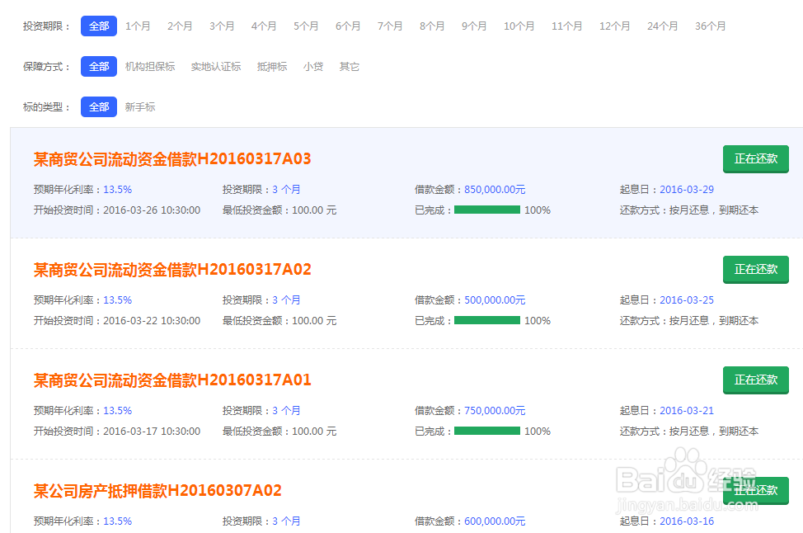Filter investment term to 1个月
Viewport: 803px width, 533px height.
[138, 26]
